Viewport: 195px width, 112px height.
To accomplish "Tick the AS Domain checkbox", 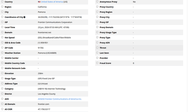I will pyautogui.click(x=2, y=104).
